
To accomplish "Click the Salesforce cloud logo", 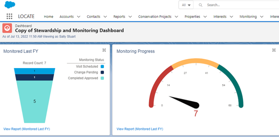I will point(10,5).
